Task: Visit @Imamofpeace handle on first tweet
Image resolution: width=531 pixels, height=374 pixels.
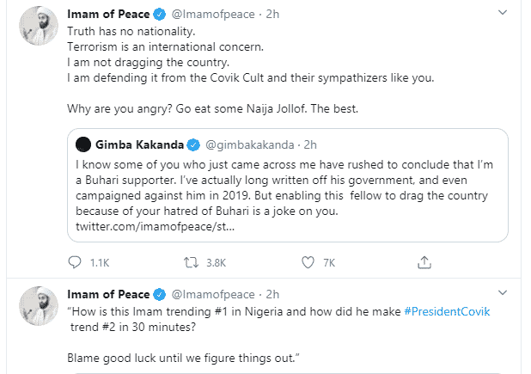Action: point(213,15)
